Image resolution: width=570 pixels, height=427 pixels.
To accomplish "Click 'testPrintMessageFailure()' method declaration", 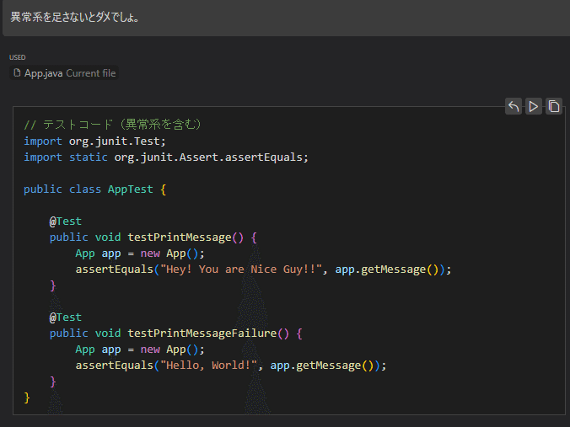I will [x=176, y=334].
